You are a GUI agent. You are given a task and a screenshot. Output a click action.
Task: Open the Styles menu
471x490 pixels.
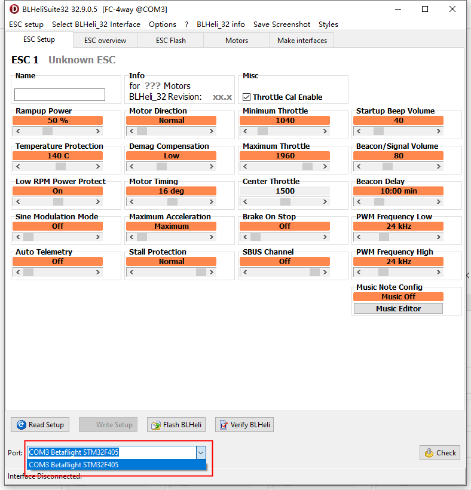(328, 24)
